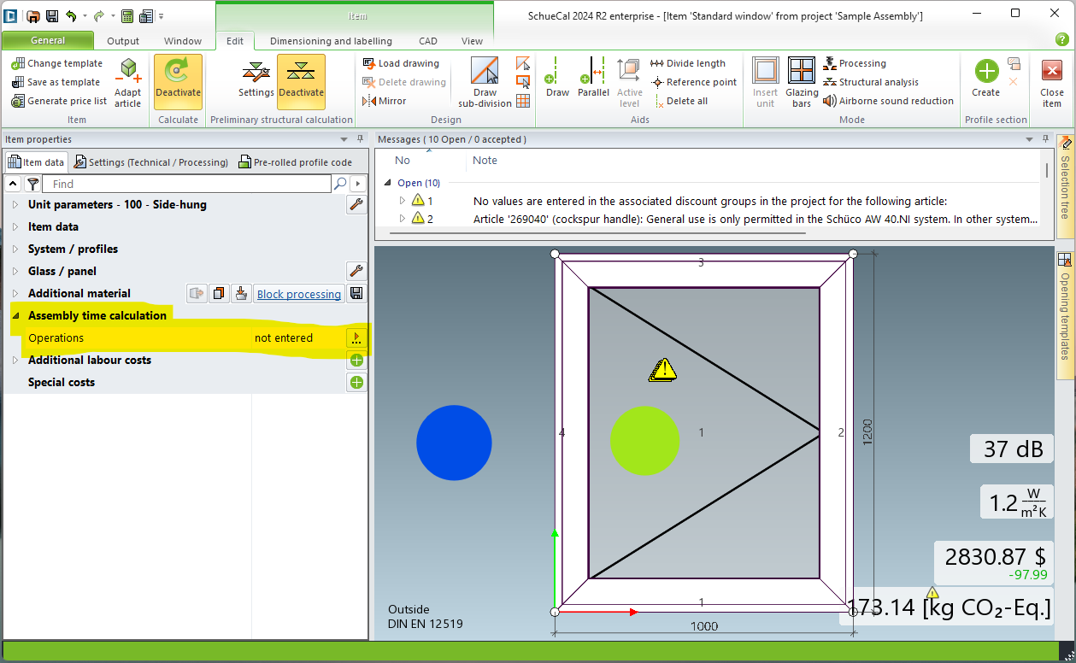1076x663 pixels.
Task: Toggle the Calculate Deactivate button
Action: [x=178, y=79]
